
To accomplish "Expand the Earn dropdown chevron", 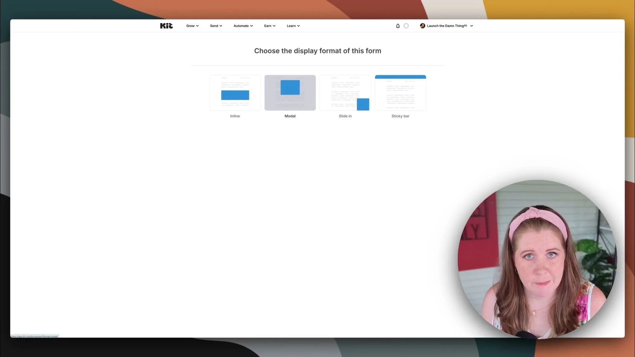I will (274, 26).
